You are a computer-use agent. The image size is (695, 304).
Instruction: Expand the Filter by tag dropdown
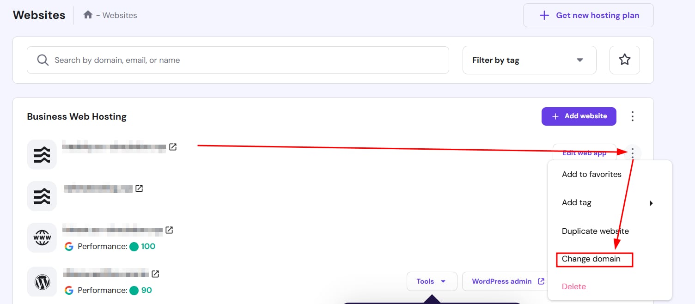point(529,60)
